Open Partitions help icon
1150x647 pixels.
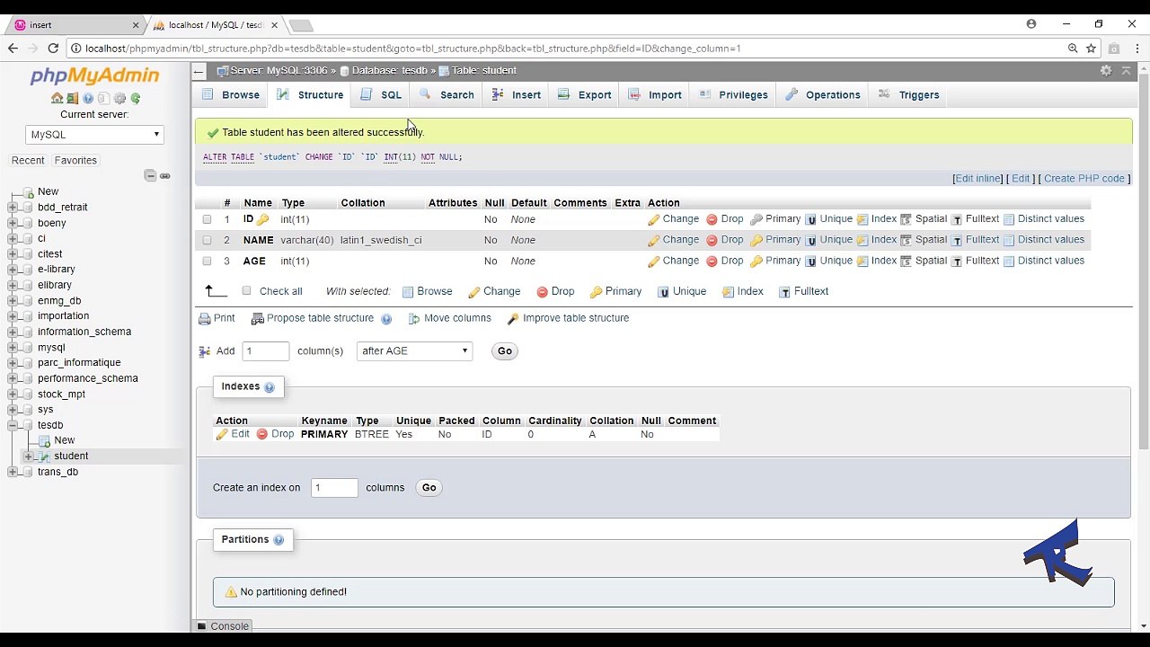[x=279, y=540]
